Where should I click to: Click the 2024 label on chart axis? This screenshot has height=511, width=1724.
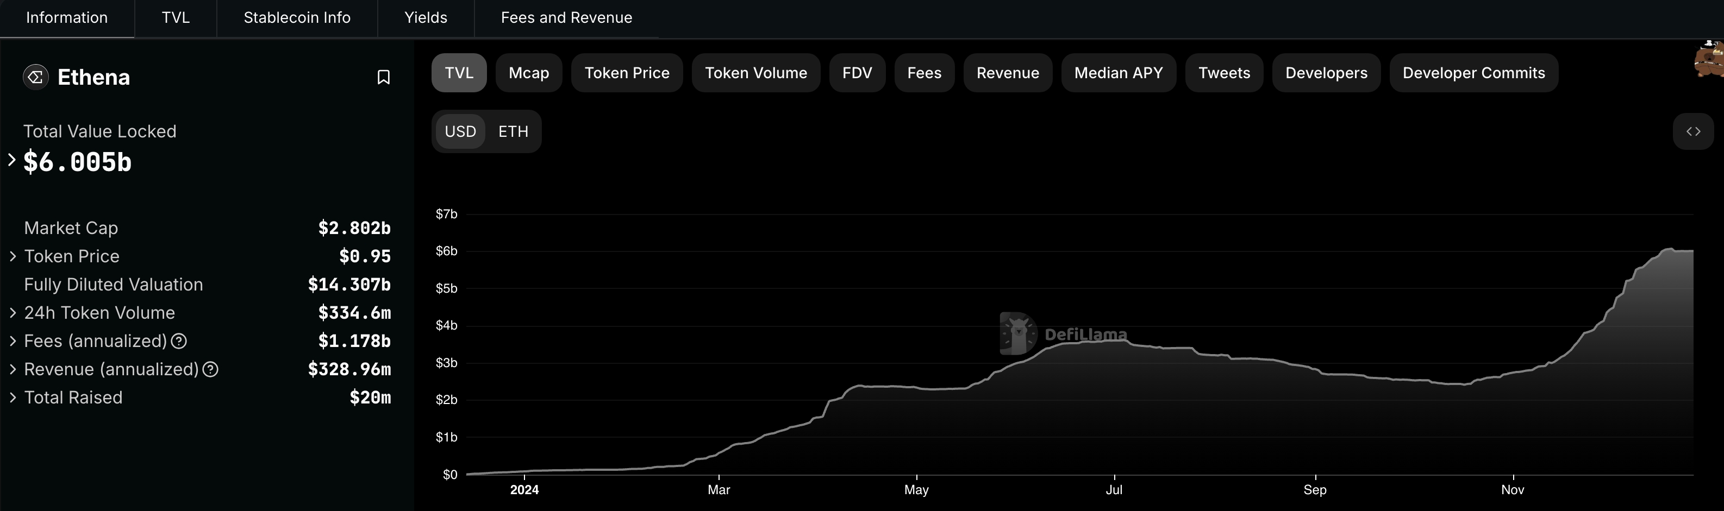(524, 490)
